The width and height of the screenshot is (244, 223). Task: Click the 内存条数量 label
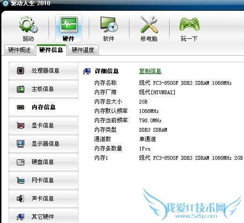click(108, 149)
